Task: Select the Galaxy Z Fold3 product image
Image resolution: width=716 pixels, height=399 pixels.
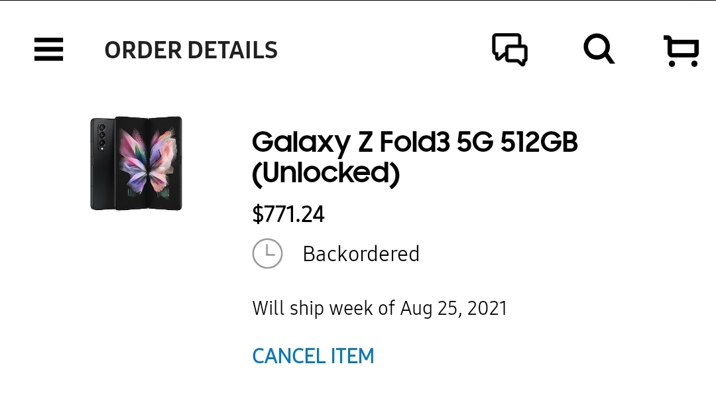Action: click(136, 163)
